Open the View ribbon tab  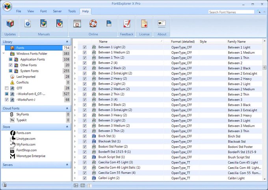pos(31,11)
